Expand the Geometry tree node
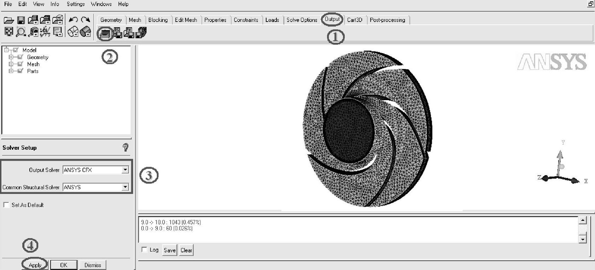Screen dimensions: 595x270 (11, 57)
